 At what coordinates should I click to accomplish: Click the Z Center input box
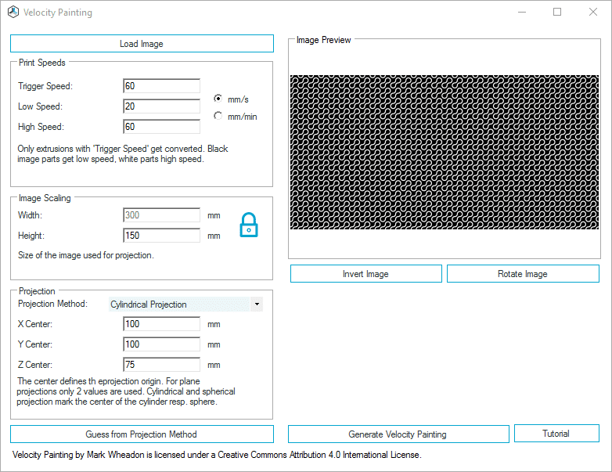tap(161, 364)
